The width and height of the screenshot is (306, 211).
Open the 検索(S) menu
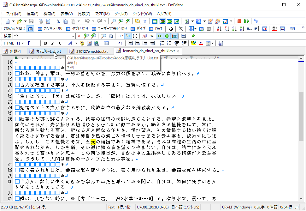[x=50, y=14]
